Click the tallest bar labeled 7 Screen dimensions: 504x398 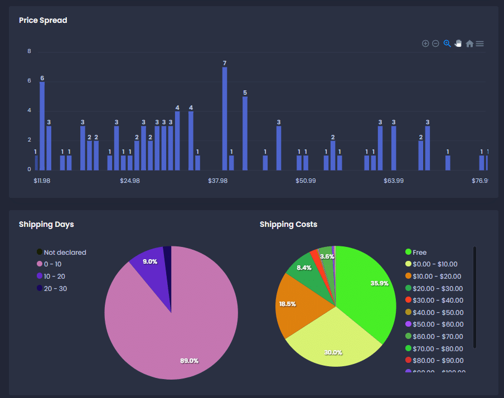click(225, 118)
